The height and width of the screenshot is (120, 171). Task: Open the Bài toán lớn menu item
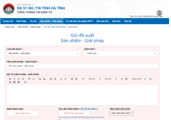[x=103, y=21]
